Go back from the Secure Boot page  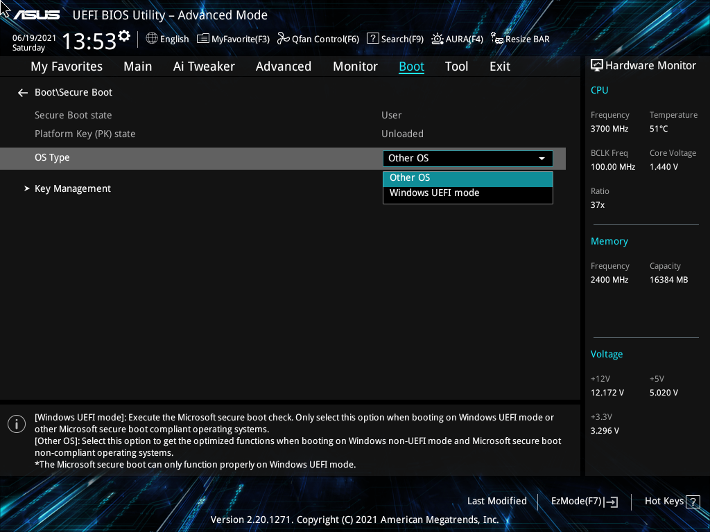[22, 92]
